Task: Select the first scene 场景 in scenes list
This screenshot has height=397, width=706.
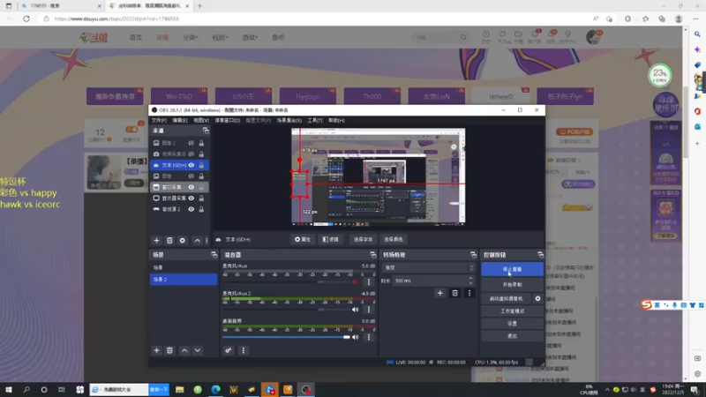Action: coord(184,267)
